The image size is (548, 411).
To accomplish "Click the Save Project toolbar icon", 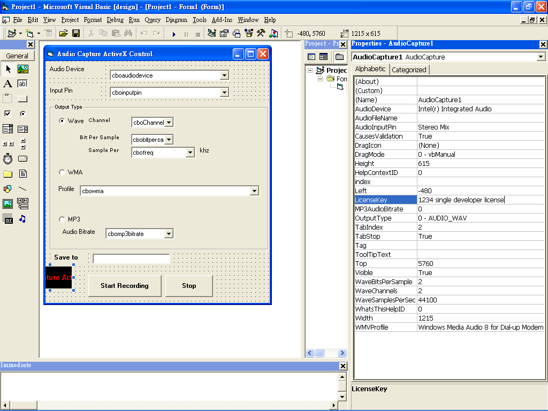I will (76, 33).
